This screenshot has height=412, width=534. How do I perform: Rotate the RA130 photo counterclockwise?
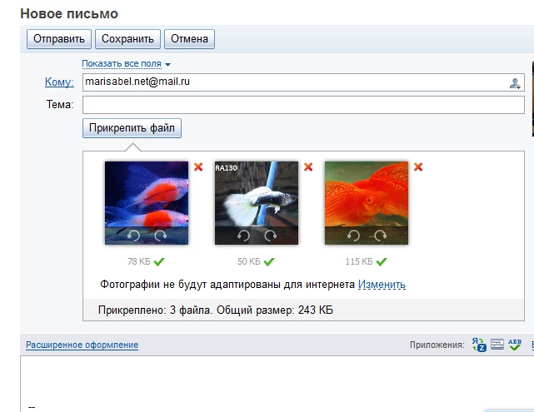tap(243, 236)
